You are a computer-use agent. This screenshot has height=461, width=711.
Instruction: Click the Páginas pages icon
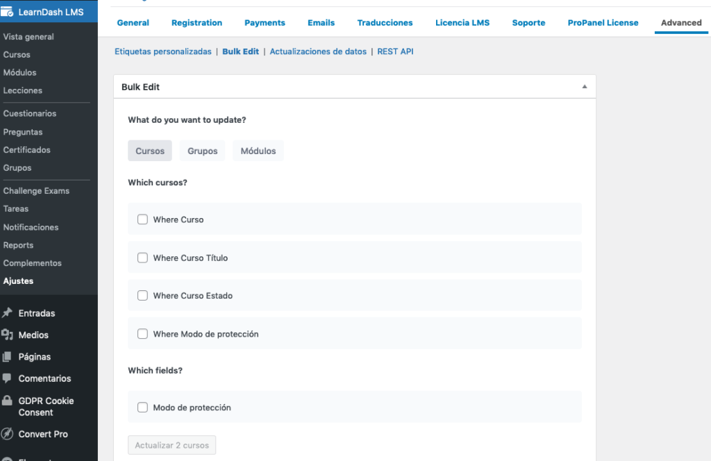click(x=8, y=357)
